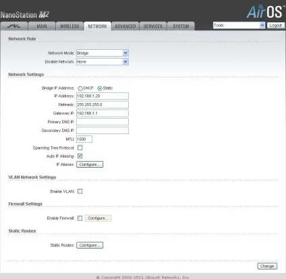286x279 pixels.
Task: Go to the Advanced tab
Action: coord(125,26)
